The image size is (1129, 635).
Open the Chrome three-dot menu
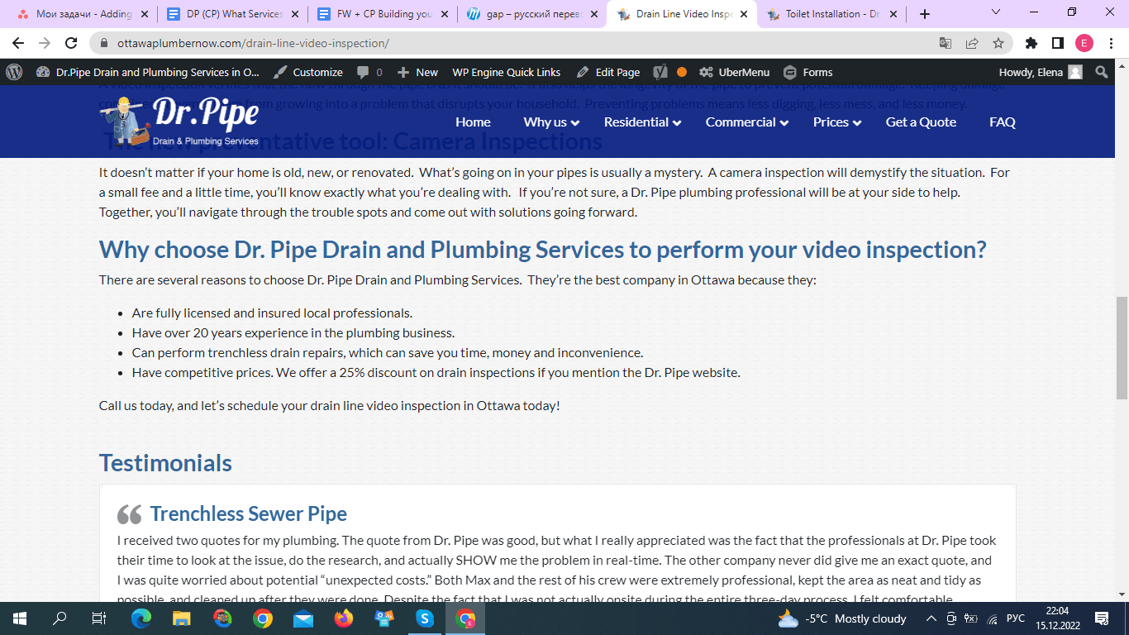1111,43
